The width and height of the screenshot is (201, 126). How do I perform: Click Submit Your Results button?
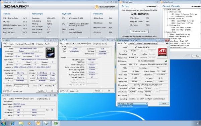[139, 31]
